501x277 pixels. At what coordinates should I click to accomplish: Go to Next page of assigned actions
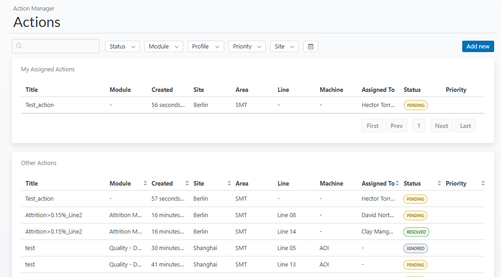441,126
